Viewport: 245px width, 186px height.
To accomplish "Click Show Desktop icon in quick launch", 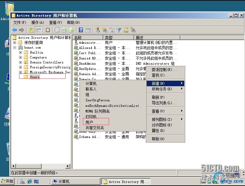I will click(36, 181).
